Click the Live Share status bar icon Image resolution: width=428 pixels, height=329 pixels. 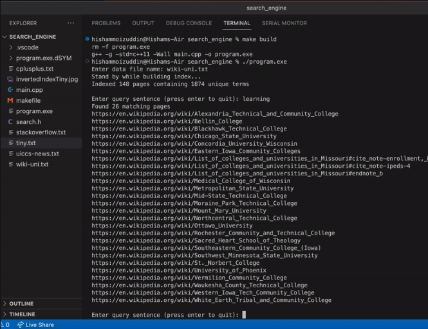coord(21,325)
